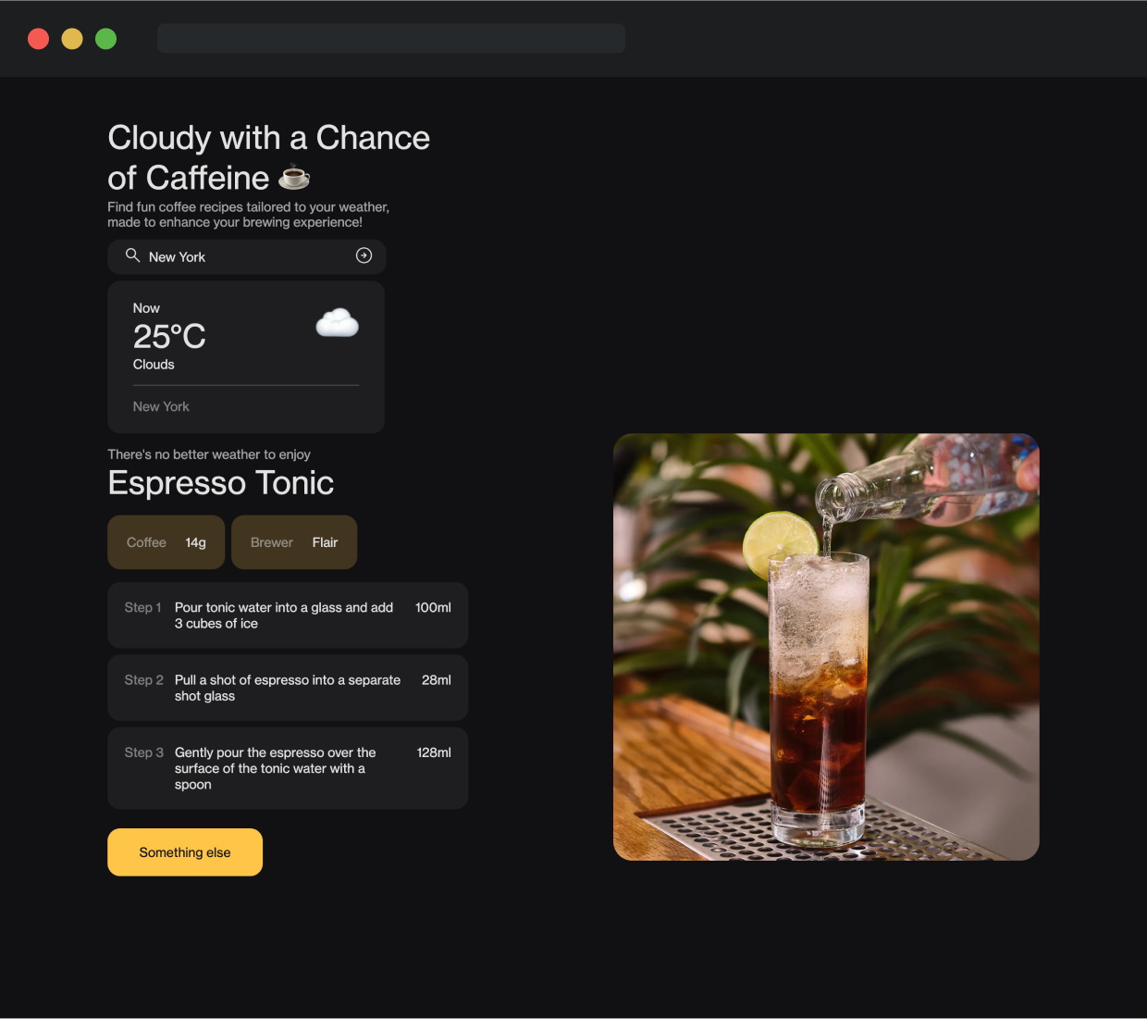Click the Something else button
The image size is (1147, 1019).
coord(185,852)
